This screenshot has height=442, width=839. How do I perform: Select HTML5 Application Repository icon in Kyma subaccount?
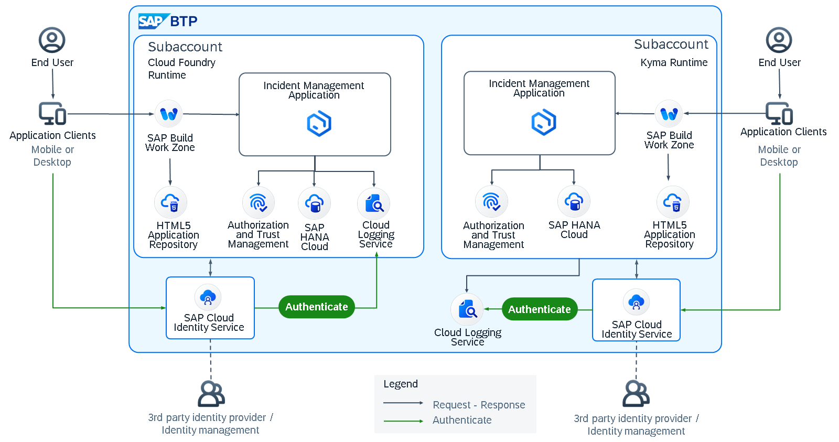click(673, 202)
